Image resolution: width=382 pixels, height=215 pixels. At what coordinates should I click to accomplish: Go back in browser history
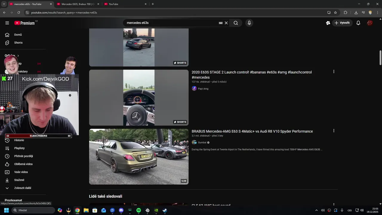4,13
